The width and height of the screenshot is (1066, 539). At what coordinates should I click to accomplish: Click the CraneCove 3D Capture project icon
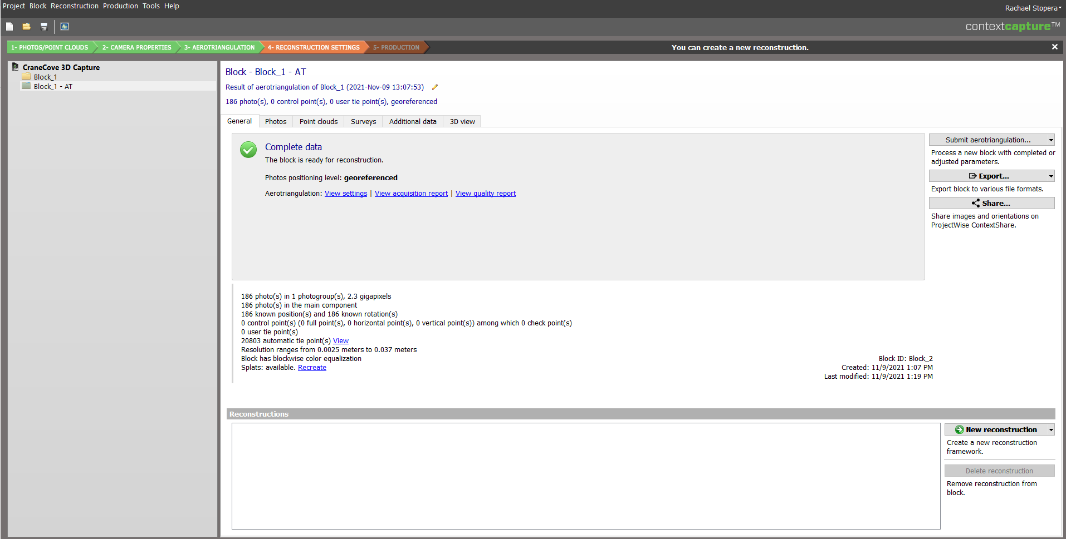tap(16, 67)
